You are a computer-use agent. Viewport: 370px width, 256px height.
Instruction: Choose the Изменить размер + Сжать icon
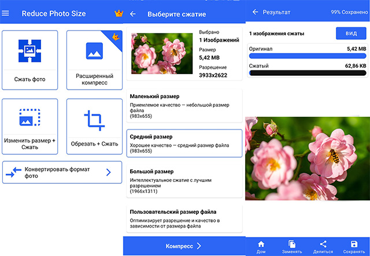(29, 117)
